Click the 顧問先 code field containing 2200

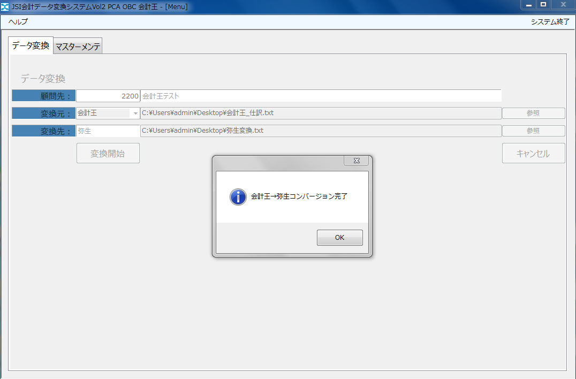pyautogui.click(x=108, y=96)
